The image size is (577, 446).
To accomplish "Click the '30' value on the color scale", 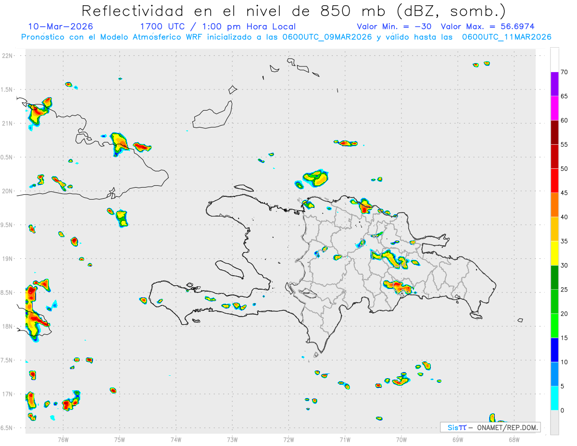I will pos(564,266).
